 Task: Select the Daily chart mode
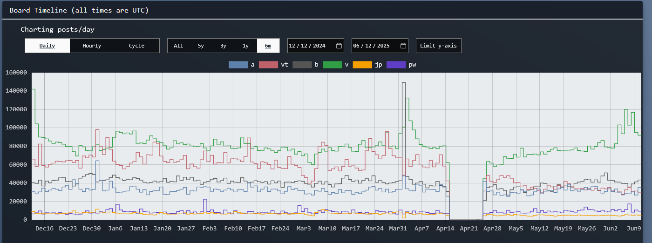coord(47,46)
